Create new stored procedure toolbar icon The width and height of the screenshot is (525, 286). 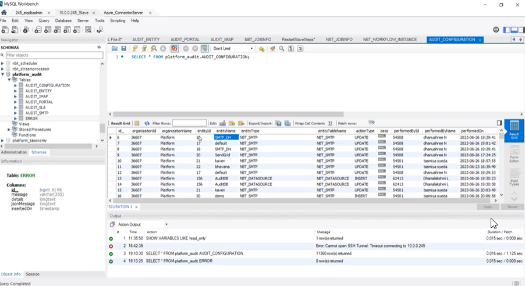tap(68, 30)
